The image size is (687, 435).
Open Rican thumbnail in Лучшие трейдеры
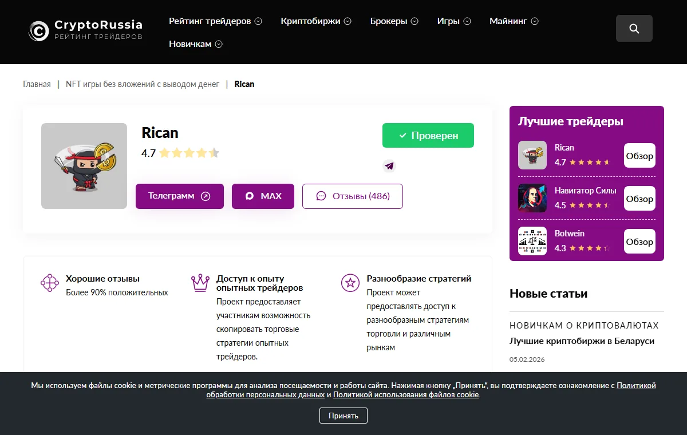pos(532,155)
